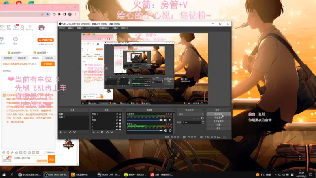Click the volume slider of the 麦克风/Aux channel
316x178 pixels.
145,131
